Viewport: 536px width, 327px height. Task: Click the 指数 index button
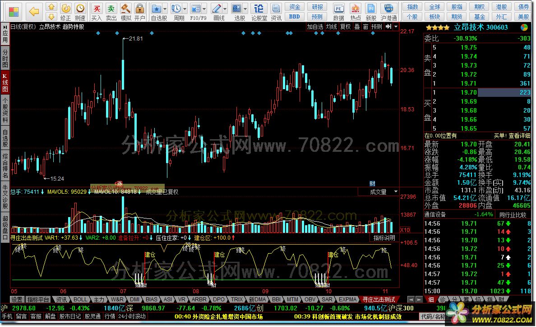[412, 7]
